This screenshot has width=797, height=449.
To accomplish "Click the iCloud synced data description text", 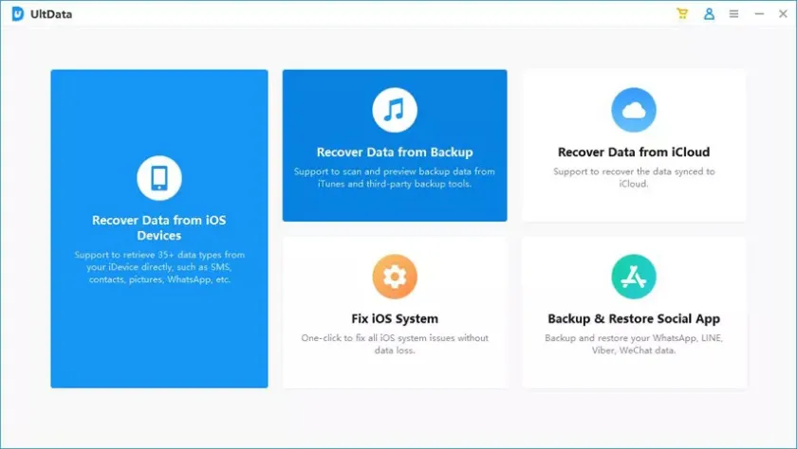I will [634, 178].
